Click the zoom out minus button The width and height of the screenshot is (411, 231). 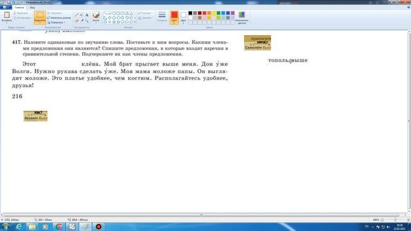point(383,219)
